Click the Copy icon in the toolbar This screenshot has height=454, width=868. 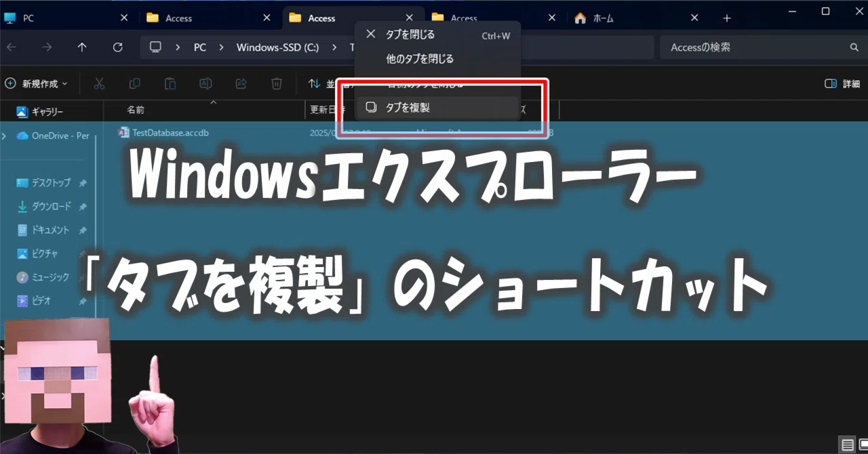pos(134,83)
